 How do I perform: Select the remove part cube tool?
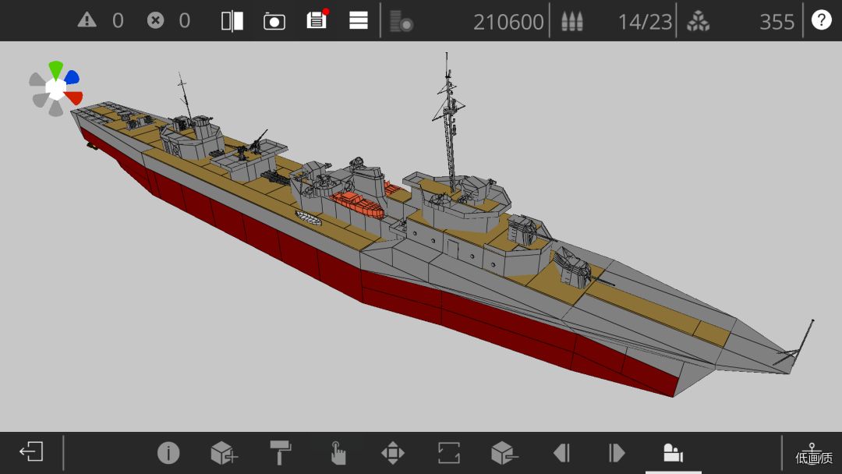coord(504,452)
